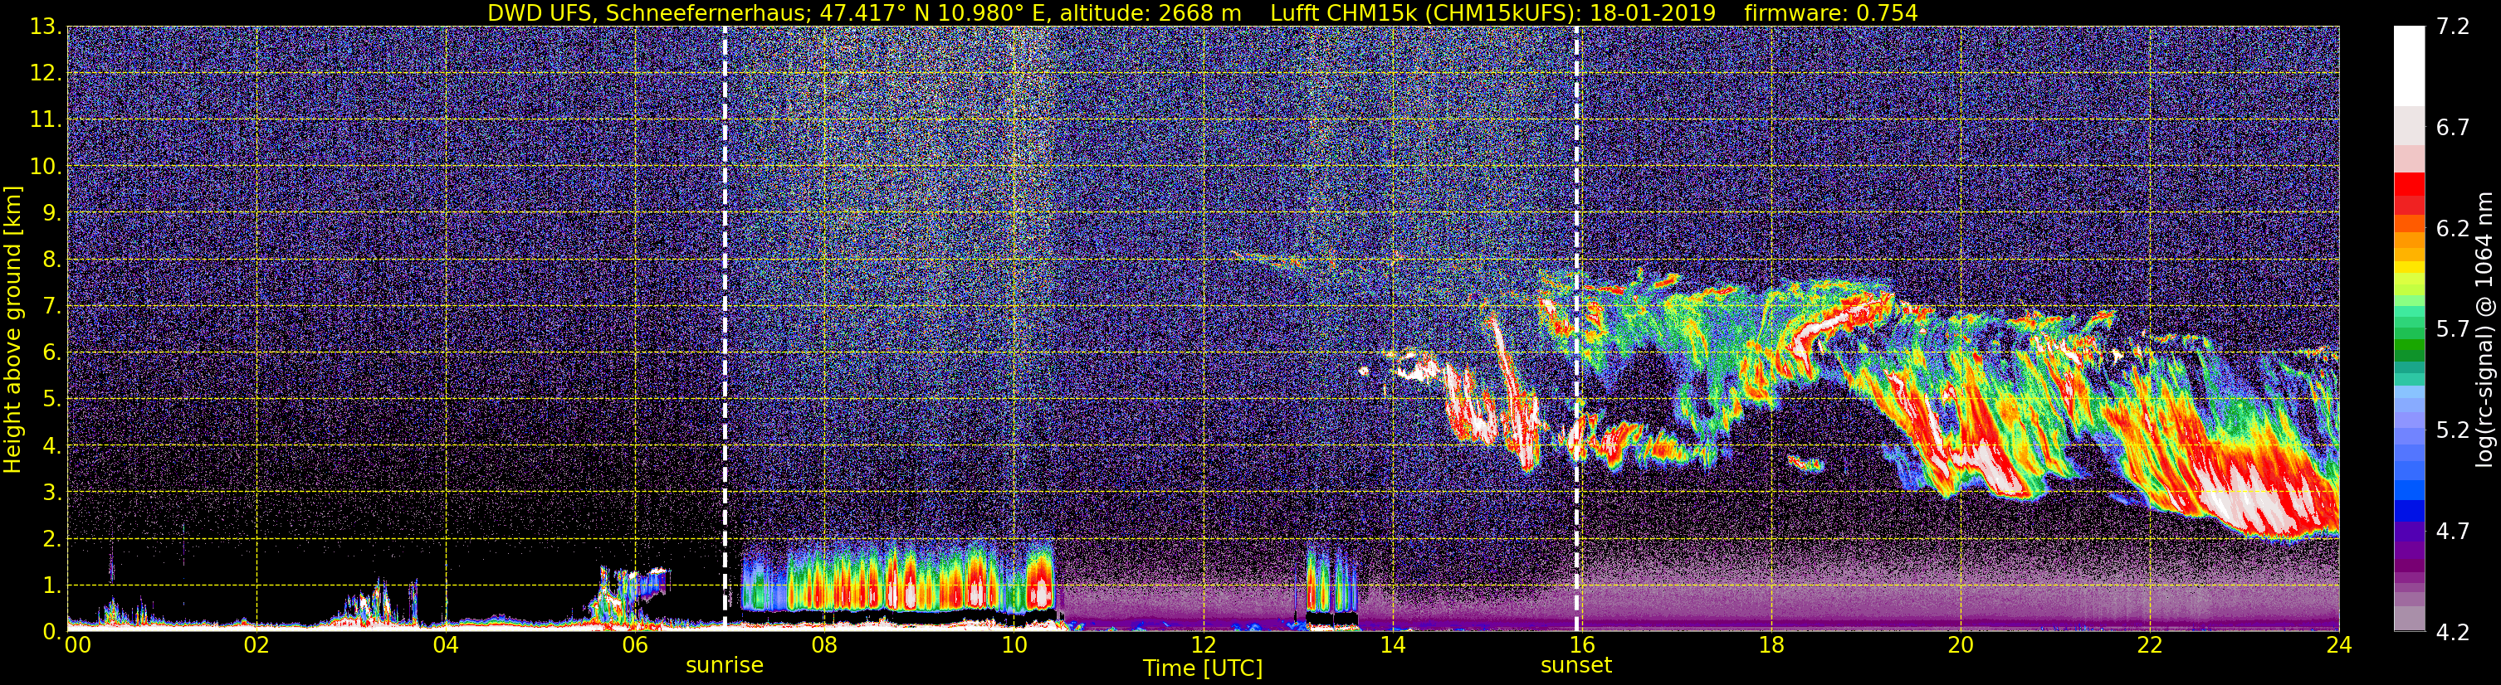Click the time axis tick '06'

tap(635, 646)
